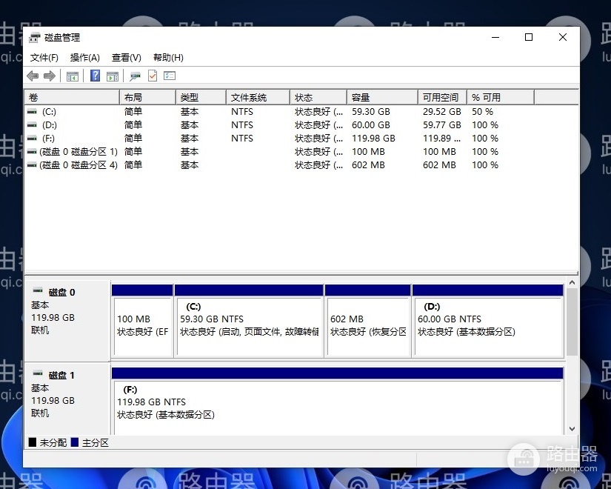This screenshot has height=489, width=611.
Task: Click the 磁盘 0 disk icon
Action: pos(38,290)
